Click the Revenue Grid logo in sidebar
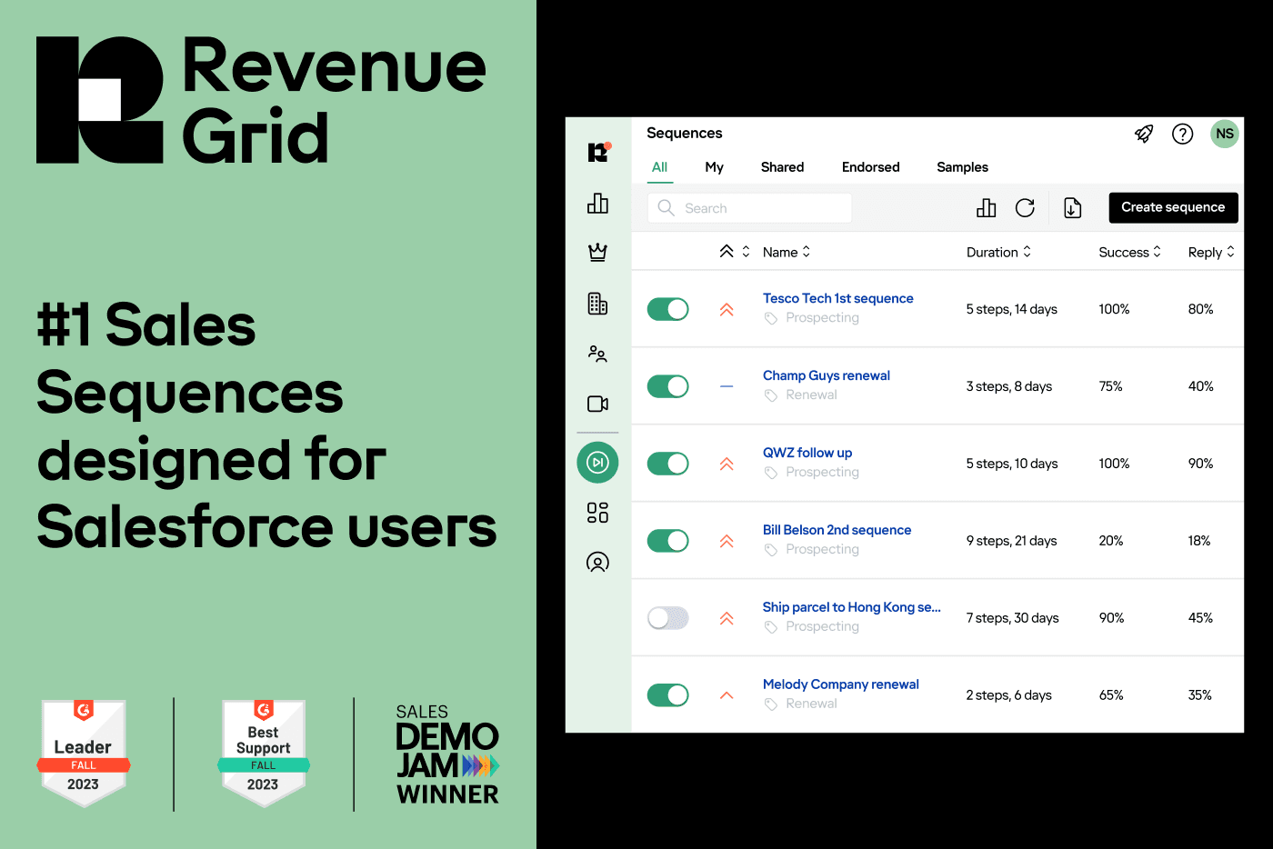The width and height of the screenshot is (1273, 849). click(598, 152)
